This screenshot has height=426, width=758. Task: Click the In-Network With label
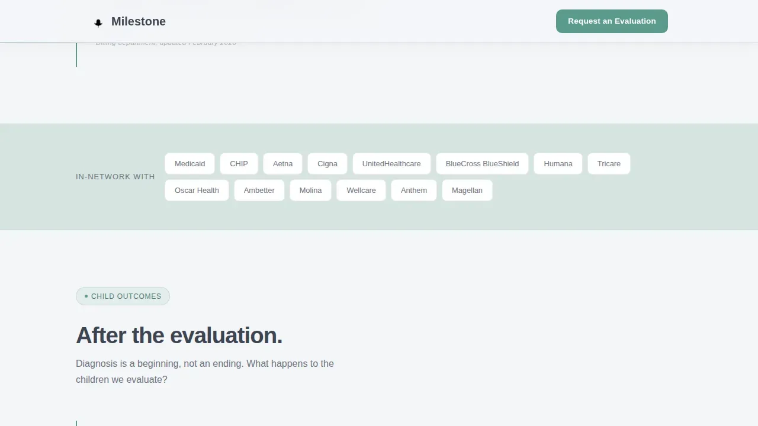115,177
